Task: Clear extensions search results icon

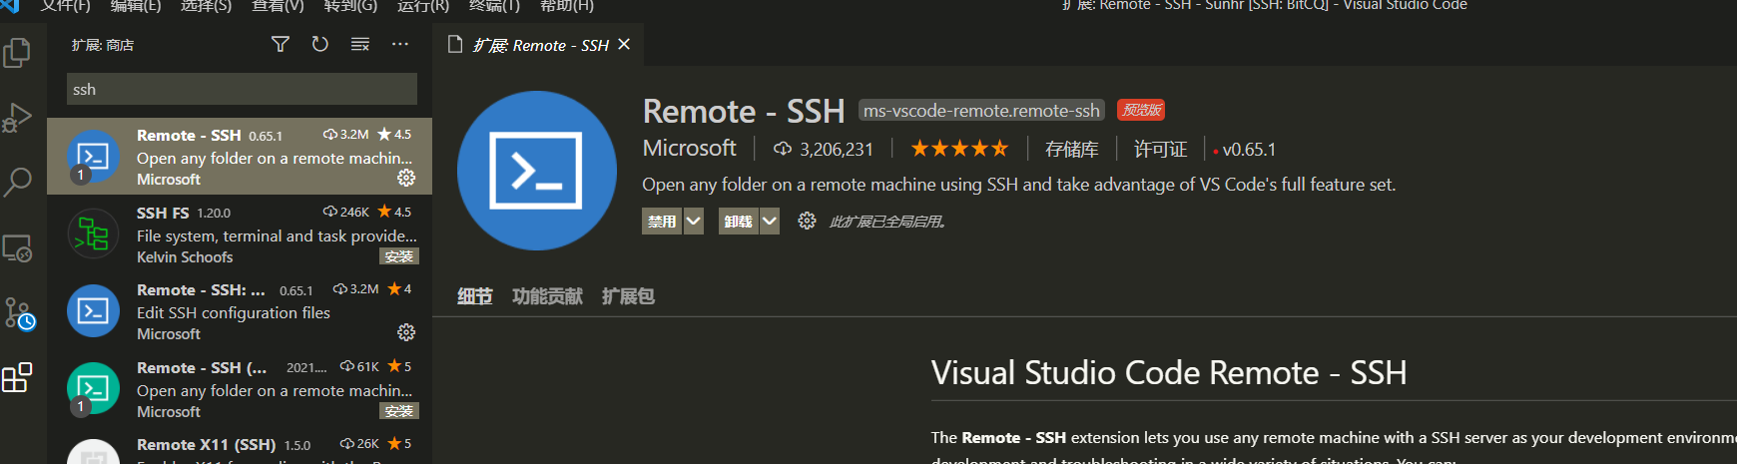Action: (360, 44)
